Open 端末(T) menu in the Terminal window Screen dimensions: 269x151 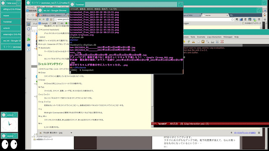105,9
